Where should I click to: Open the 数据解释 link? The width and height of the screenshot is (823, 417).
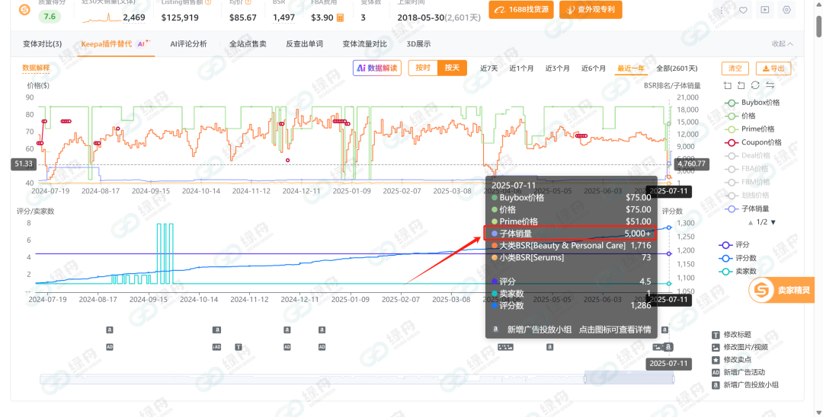[37, 68]
